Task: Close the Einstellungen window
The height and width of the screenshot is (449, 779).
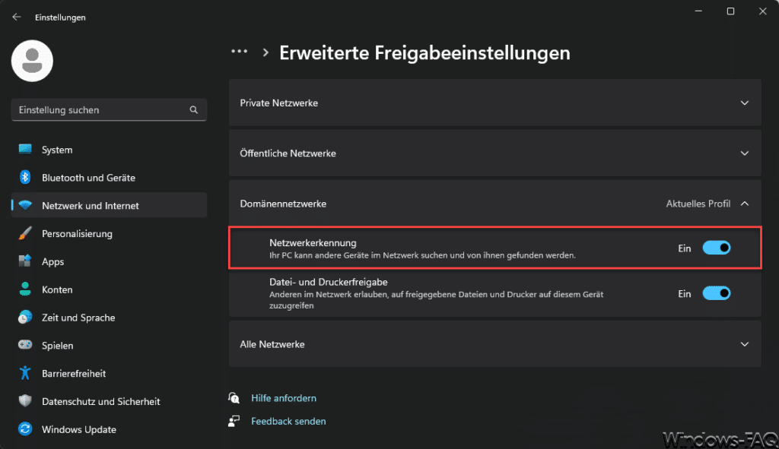Action: [762, 11]
